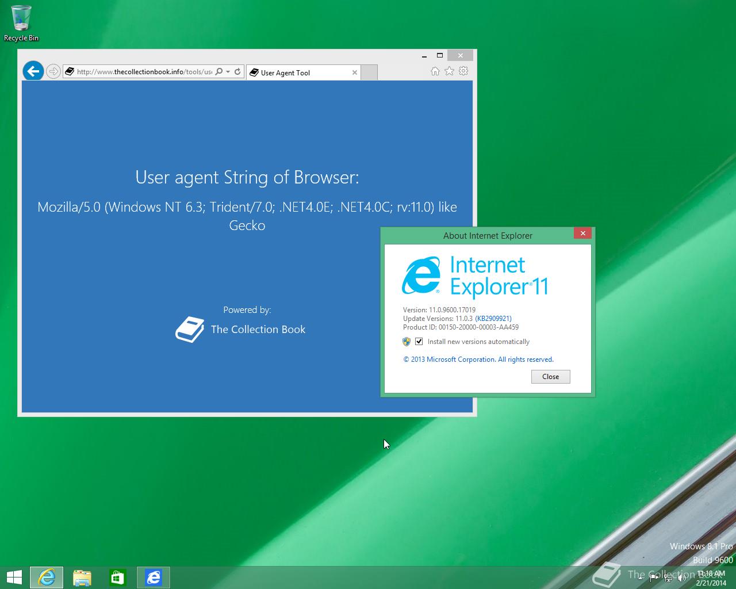Click the greyed Forward arrow button
Image resolution: width=736 pixels, height=589 pixels.
53,71
